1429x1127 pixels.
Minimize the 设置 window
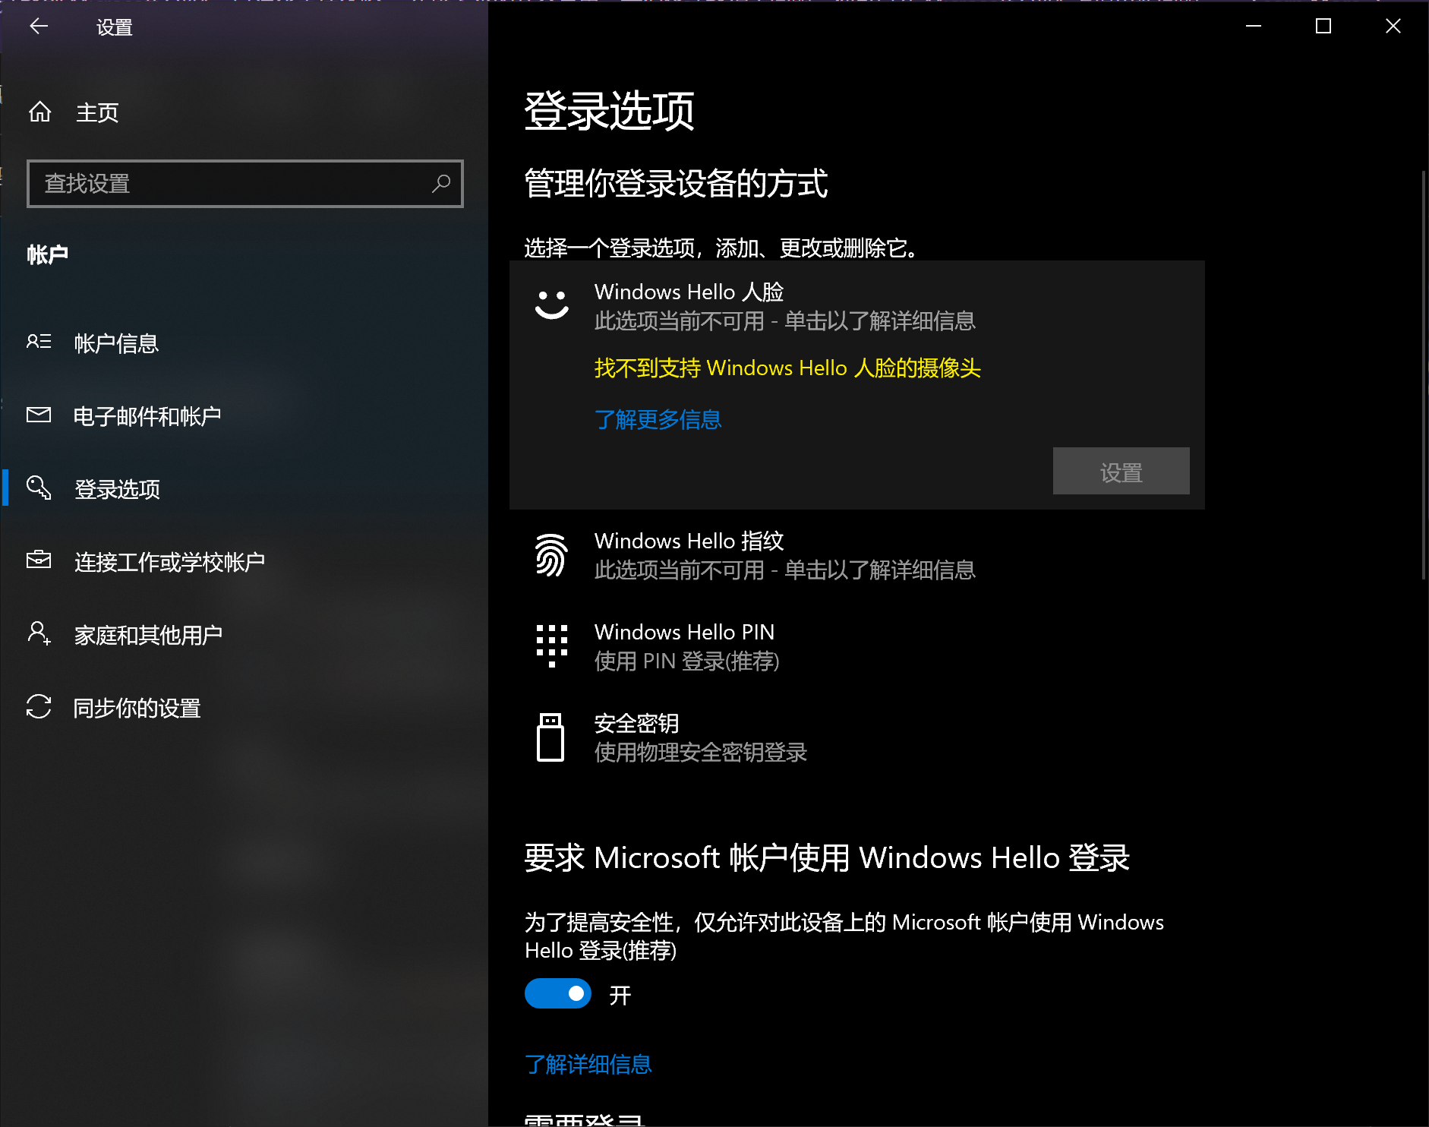pyautogui.click(x=1254, y=26)
